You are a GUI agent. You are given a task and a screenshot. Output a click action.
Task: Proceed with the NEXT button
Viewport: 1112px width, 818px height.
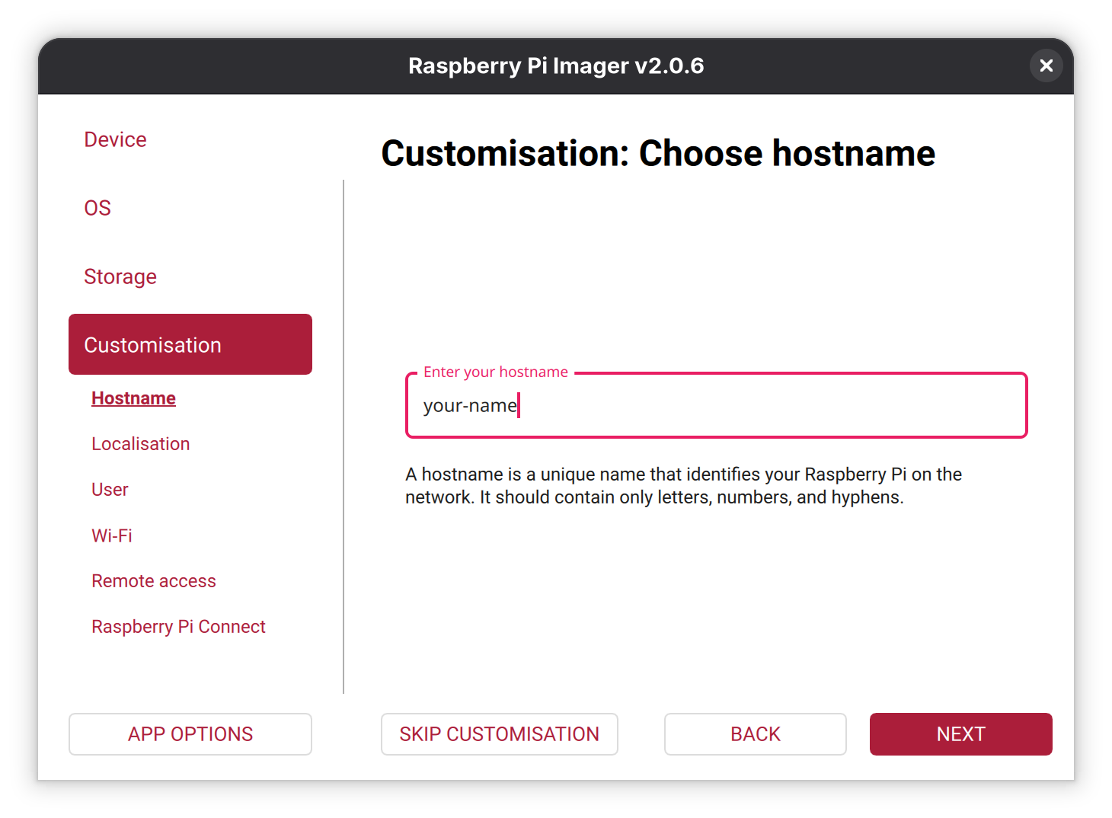[960, 734]
